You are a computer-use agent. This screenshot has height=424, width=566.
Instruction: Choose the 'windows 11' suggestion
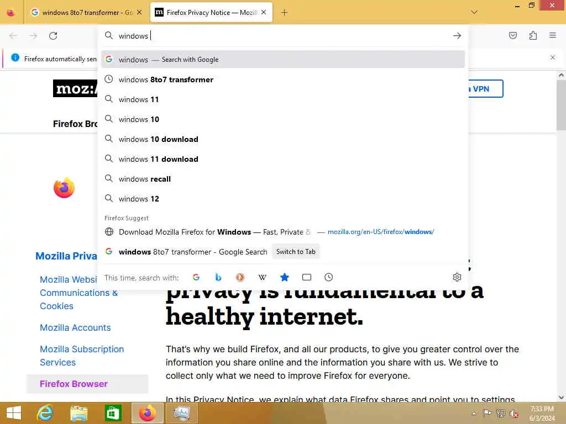[283, 99]
